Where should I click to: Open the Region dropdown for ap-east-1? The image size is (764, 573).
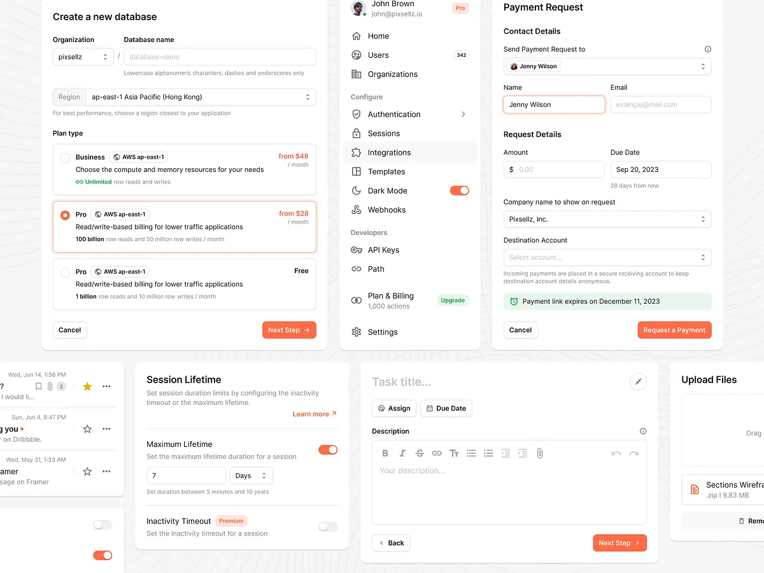coord(202,96)
